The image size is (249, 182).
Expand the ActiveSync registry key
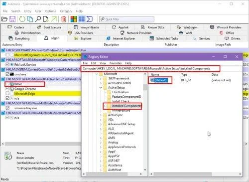pos(101,115)
